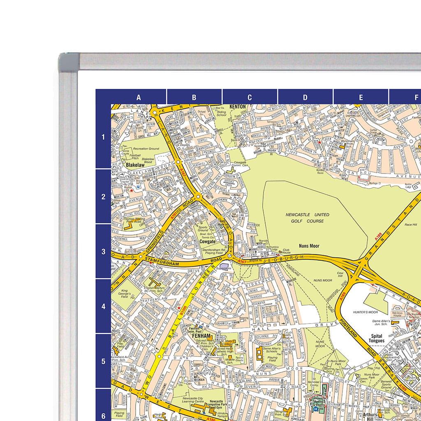Click the Riding School label
The width and height of the screenshot is (421, 421).
[x=222, y=113]
